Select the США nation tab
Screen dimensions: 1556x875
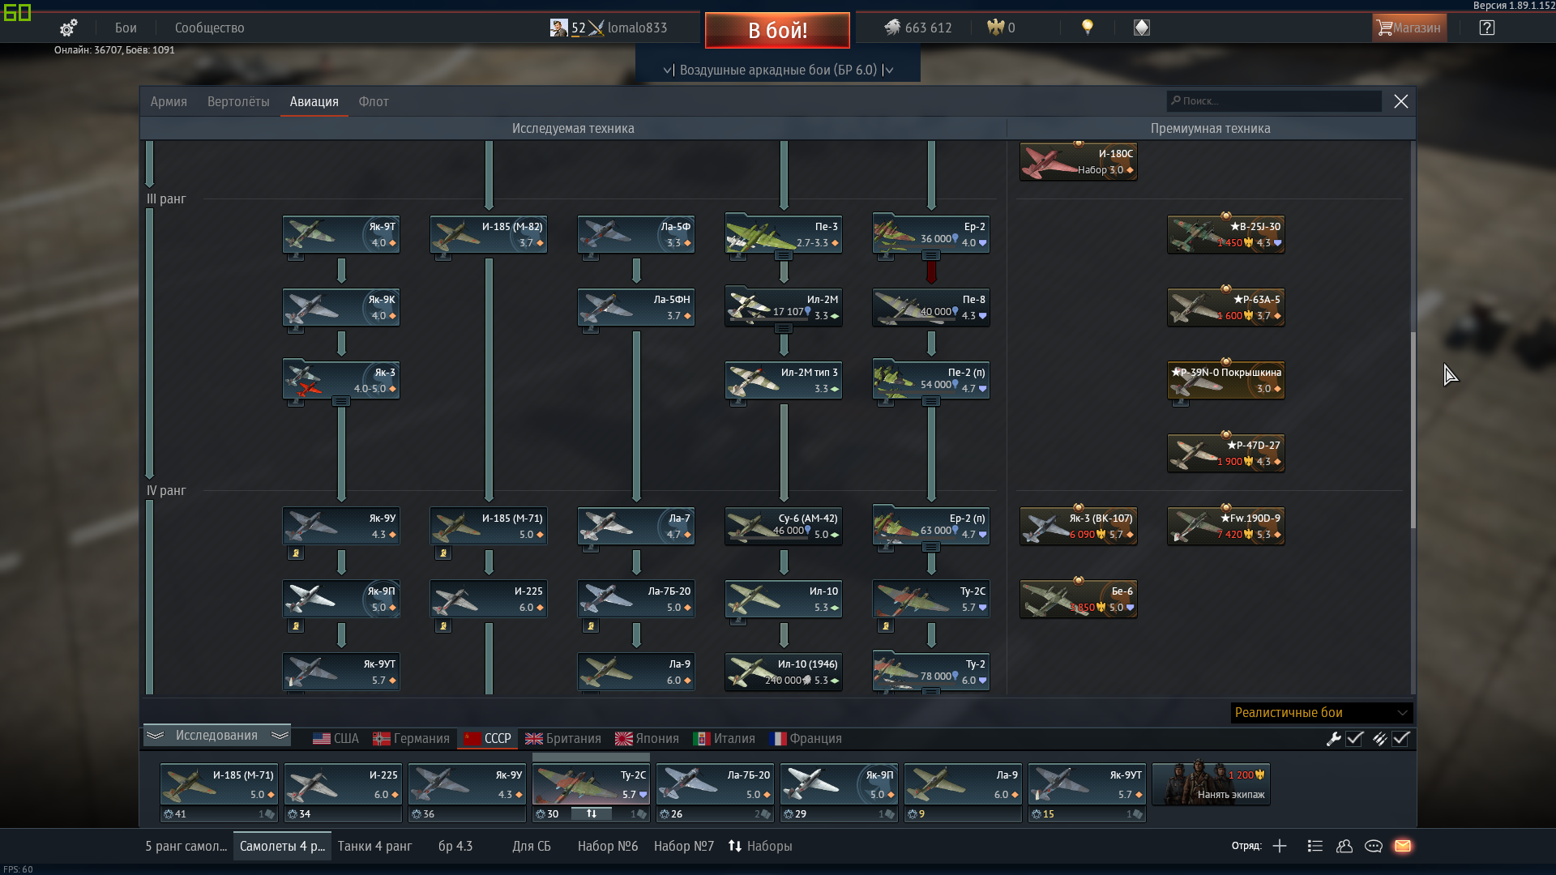[x=336, y=739]
